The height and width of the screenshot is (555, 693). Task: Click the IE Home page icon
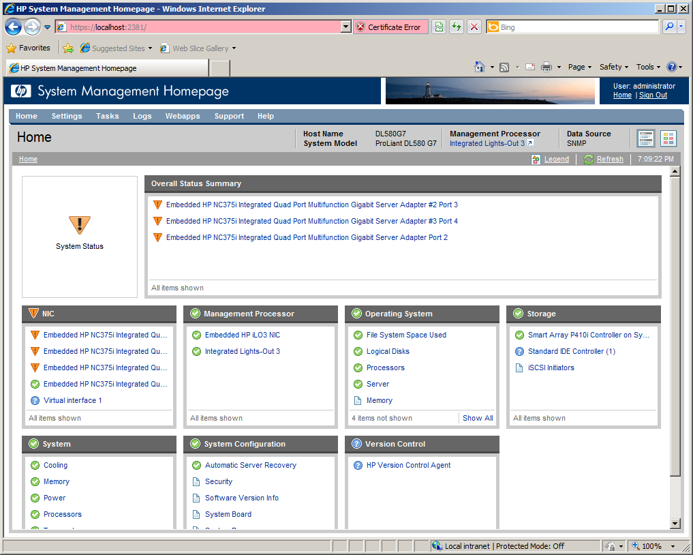[x=480, y=67]
